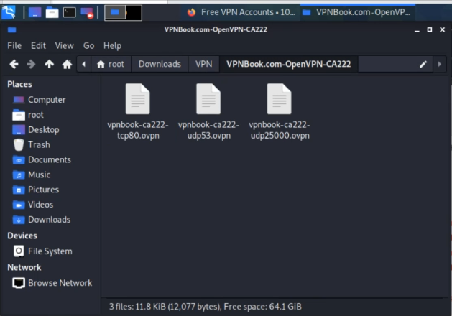Open Videos in the sidebar
Viewport: 452px width, 316px height.
pos(33,205)
